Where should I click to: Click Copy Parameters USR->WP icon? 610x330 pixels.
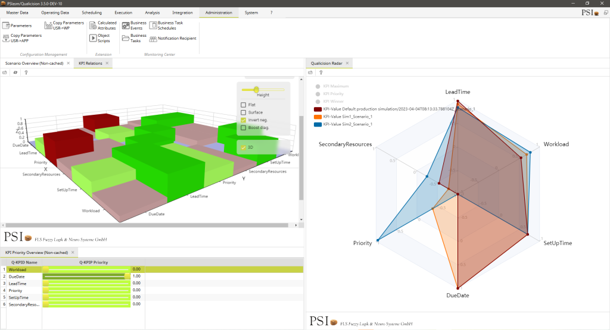pyautogui.click(x=48, y=26)
